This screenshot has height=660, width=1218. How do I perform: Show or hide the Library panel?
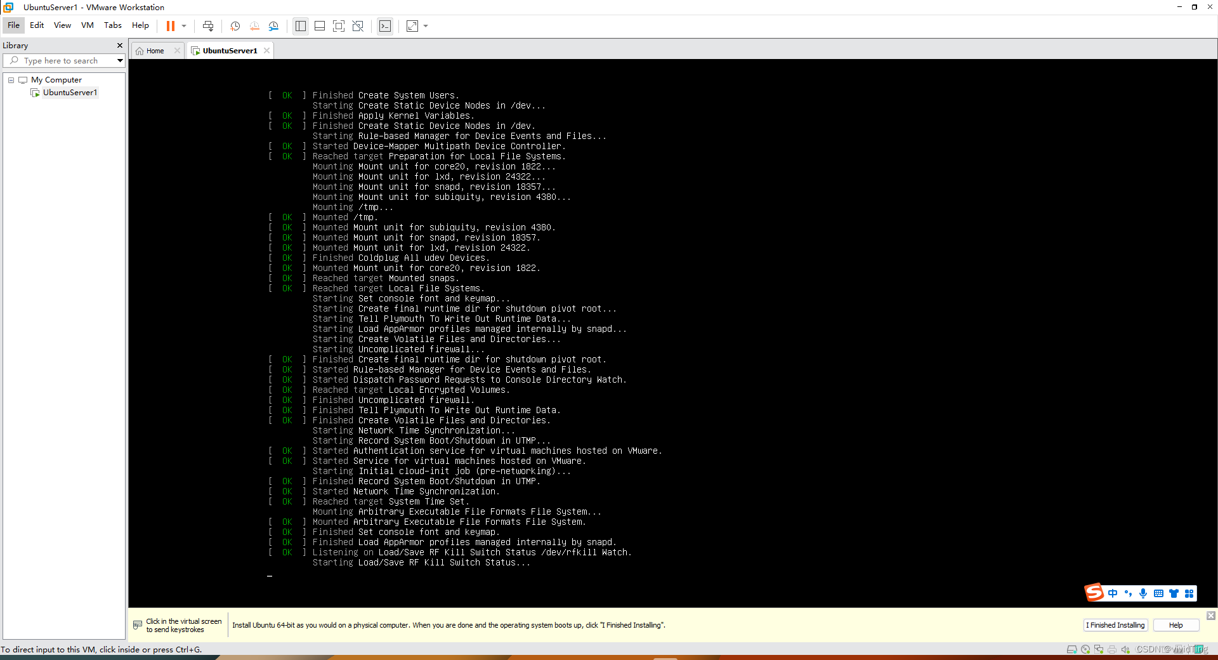click(300, 26)
